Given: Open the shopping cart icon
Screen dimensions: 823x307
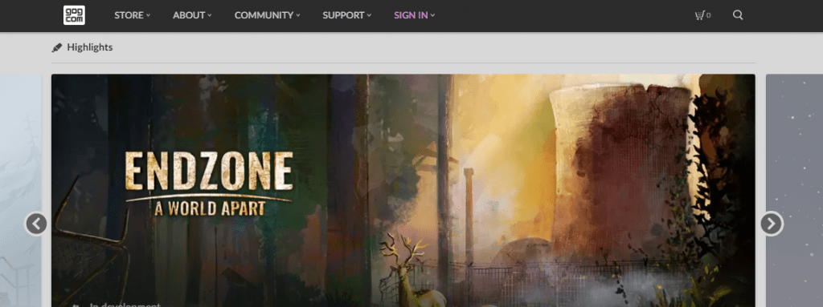Looking at the screenshot, I should (x=699, y=15).
